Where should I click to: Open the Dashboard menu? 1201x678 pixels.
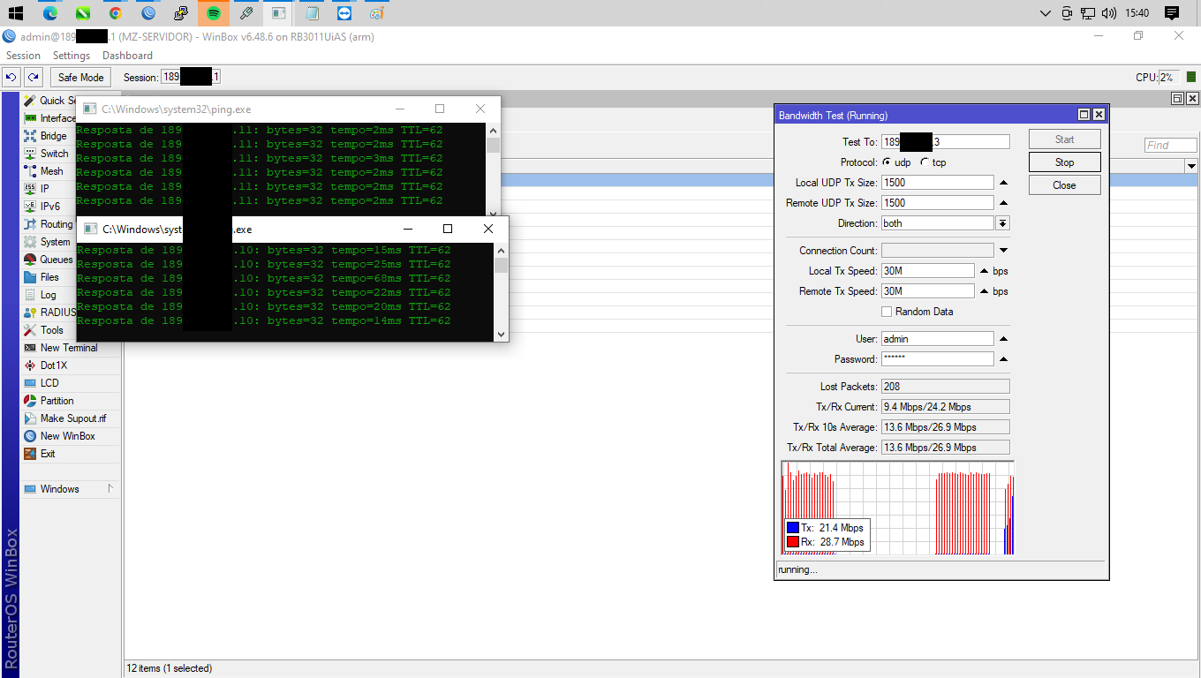[x=127, y=56]
